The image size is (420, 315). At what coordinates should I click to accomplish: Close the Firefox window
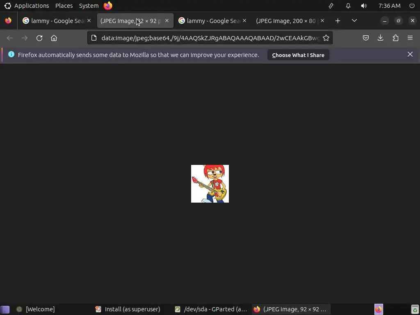point(413,21)
